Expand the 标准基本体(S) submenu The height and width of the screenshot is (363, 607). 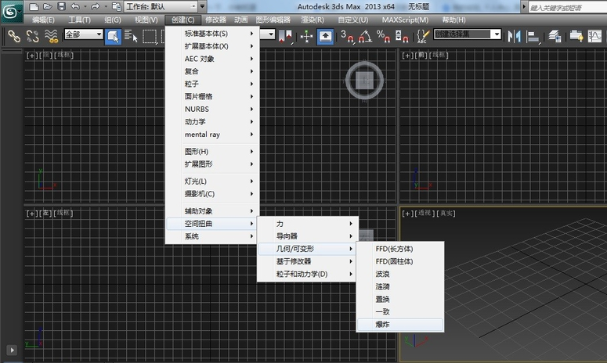212,34
